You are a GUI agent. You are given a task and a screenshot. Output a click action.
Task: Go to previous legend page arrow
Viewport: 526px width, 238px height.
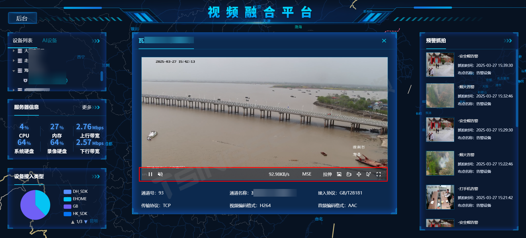(73, 222)
